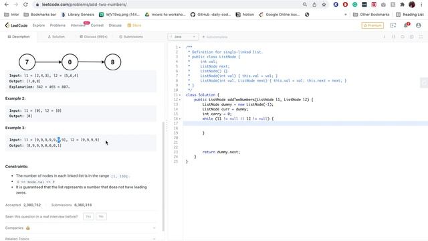The image size is (428, 241).
Task: Open the Google Online Ass... bookmark
Action: tap(280, 15)
